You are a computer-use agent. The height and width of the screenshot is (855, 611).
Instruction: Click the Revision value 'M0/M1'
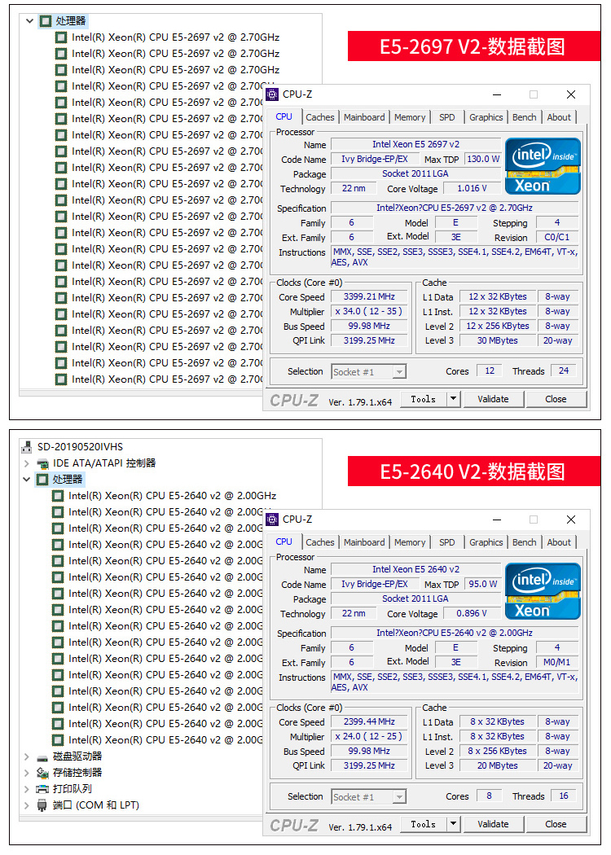557,662
